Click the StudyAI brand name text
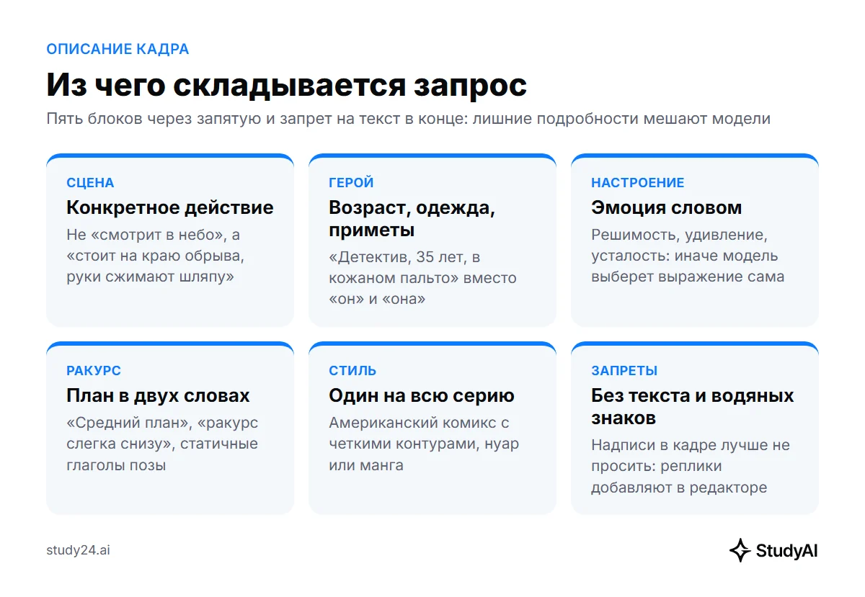Screen dimensions: 865x597 tap(787, 551)
